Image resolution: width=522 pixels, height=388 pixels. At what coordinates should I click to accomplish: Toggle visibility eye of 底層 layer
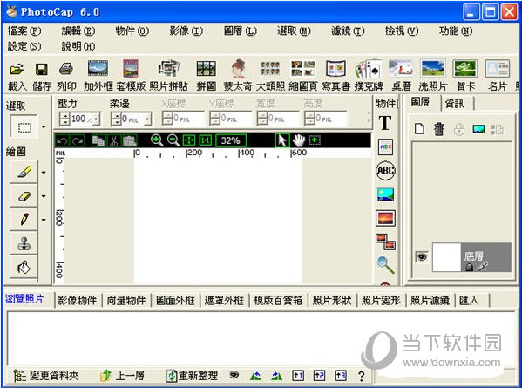pyautogui.click(x=422, y=257)
